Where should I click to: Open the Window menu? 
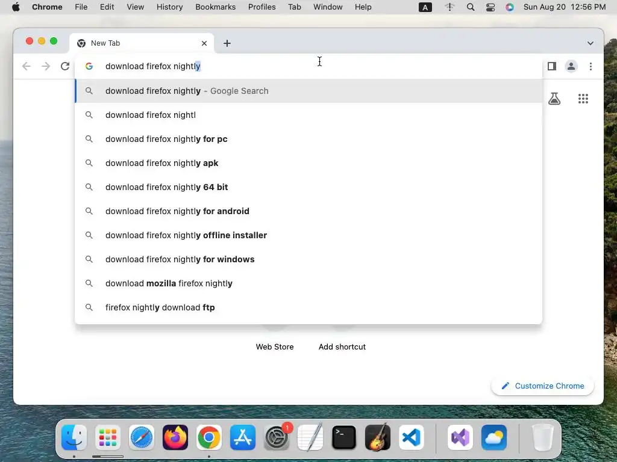pos(328,7)
